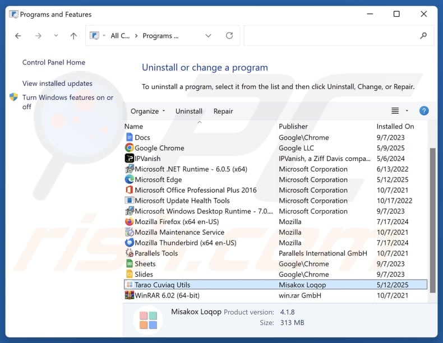The width and height of the screenshot is (443, 343).
Task: Open help with the question mark icon
Action: pos(424,110)
